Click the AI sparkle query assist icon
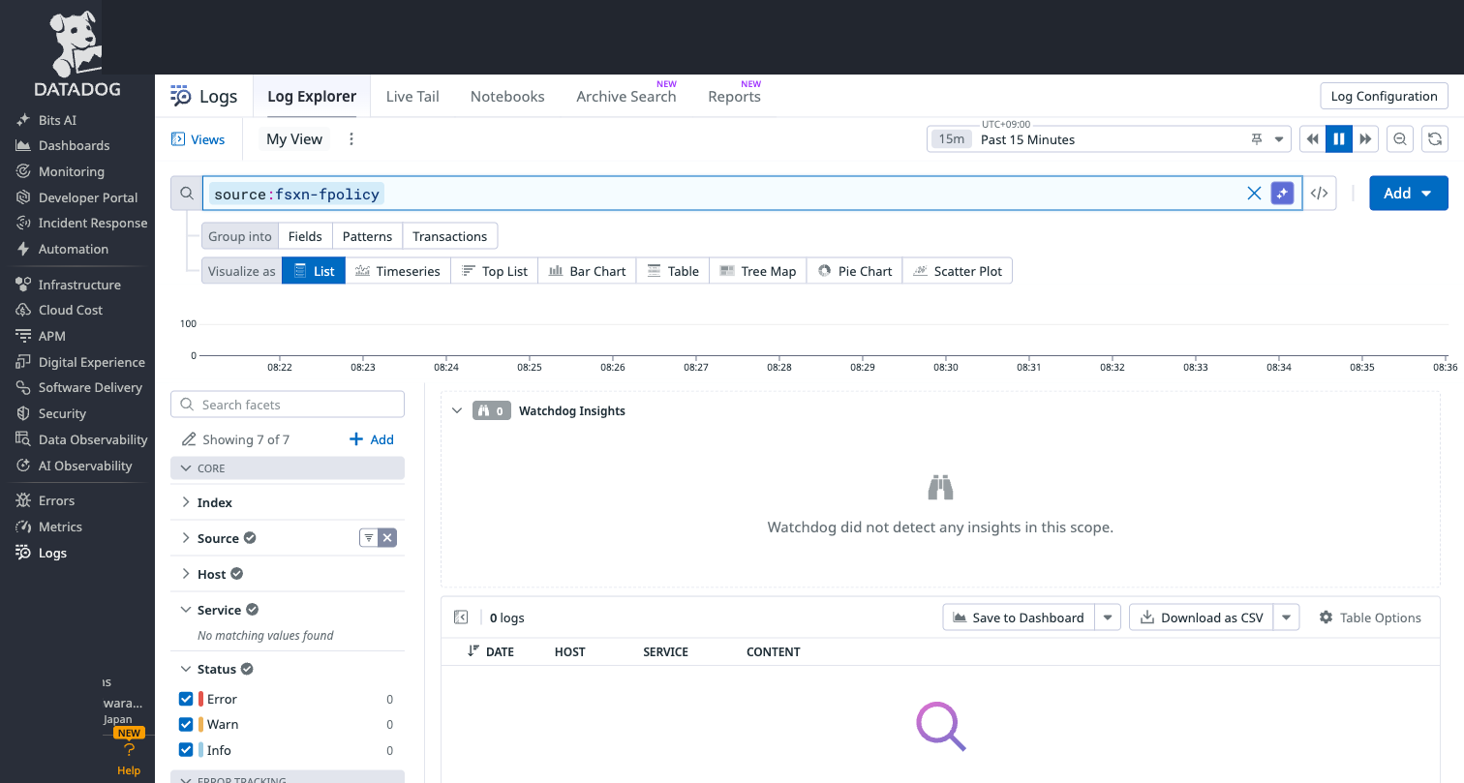The image size is (1464, 783). coord(1282,194)
